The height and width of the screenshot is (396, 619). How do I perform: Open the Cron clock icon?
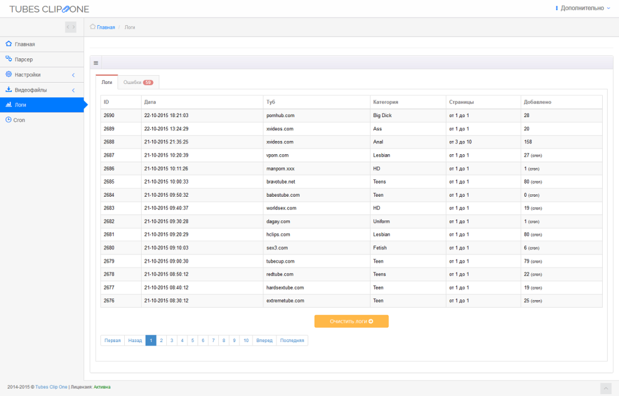point(9,120)
